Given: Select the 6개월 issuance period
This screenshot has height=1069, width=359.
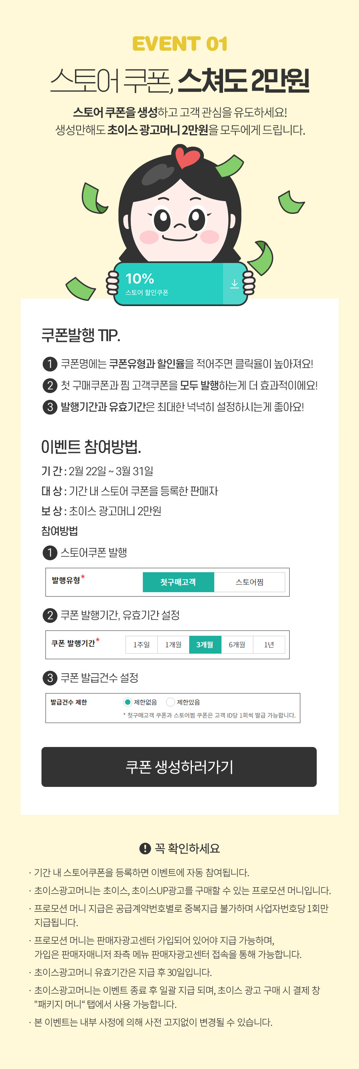Looking at the screenshot, I should pyautogui.click(x=237, y=644).
